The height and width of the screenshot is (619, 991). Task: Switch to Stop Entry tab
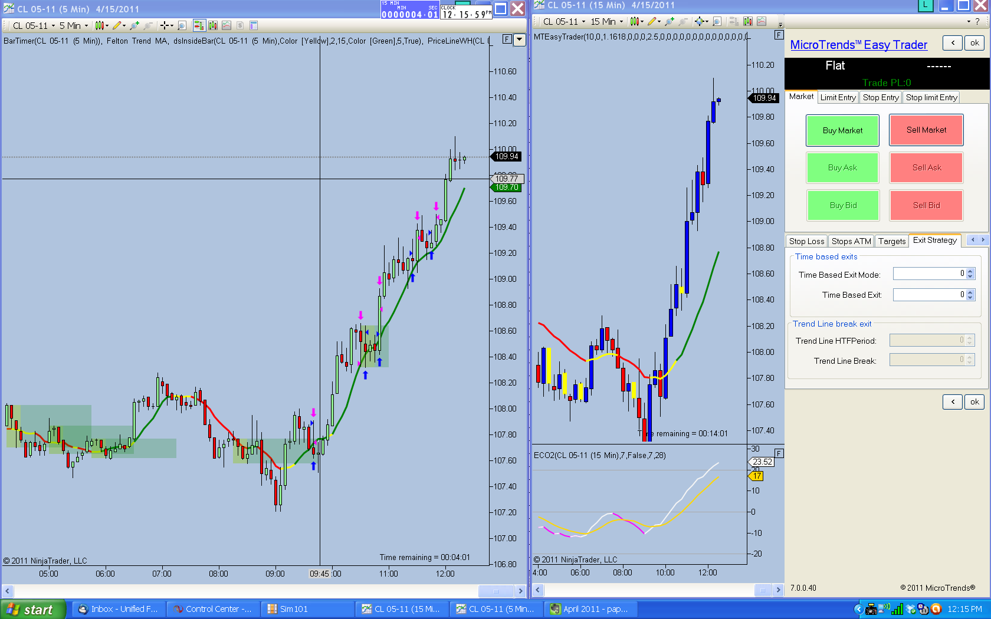[881, 97]
